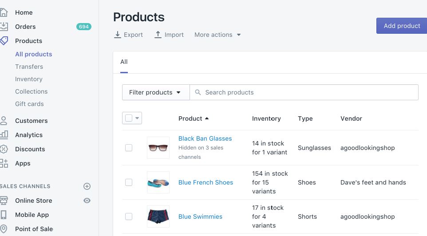Open Discounts section
427x236 pixels.
pos(30,149)
